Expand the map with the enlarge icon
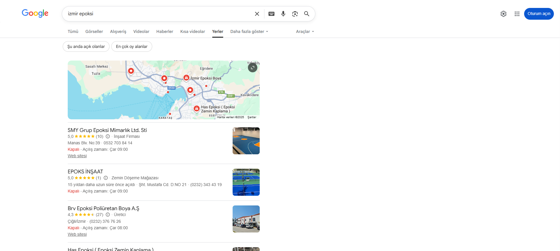The width and height of the screenshot is (560, 251). pyautogui.click(x=252, y=67)
